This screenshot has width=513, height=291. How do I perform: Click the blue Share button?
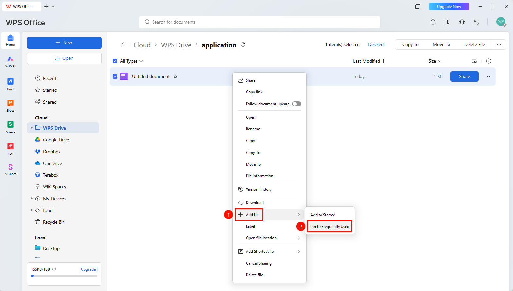click(464, 76)
